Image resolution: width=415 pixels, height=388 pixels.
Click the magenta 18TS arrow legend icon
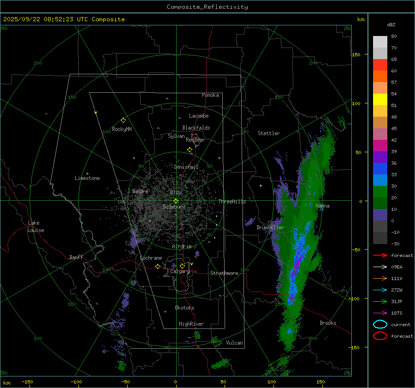380,313
